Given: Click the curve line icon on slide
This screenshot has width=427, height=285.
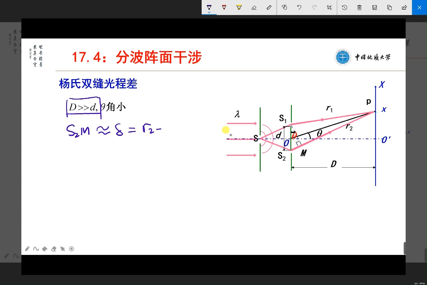Looking at the screenshot, I should click(36, 249).
